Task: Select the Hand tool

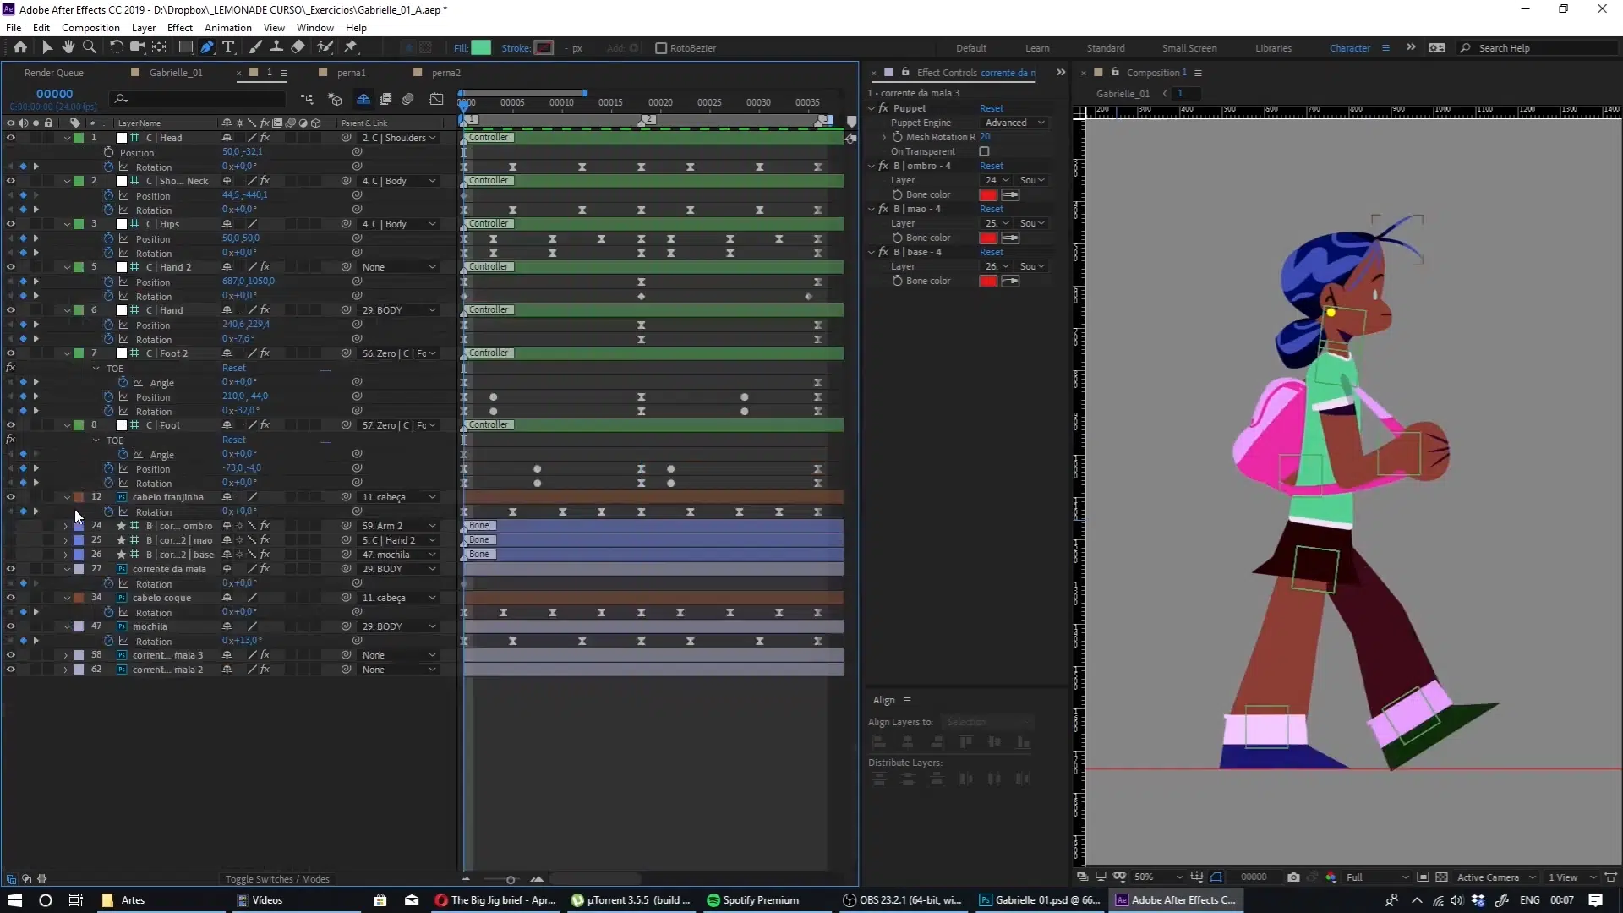Action: (68, 47)
